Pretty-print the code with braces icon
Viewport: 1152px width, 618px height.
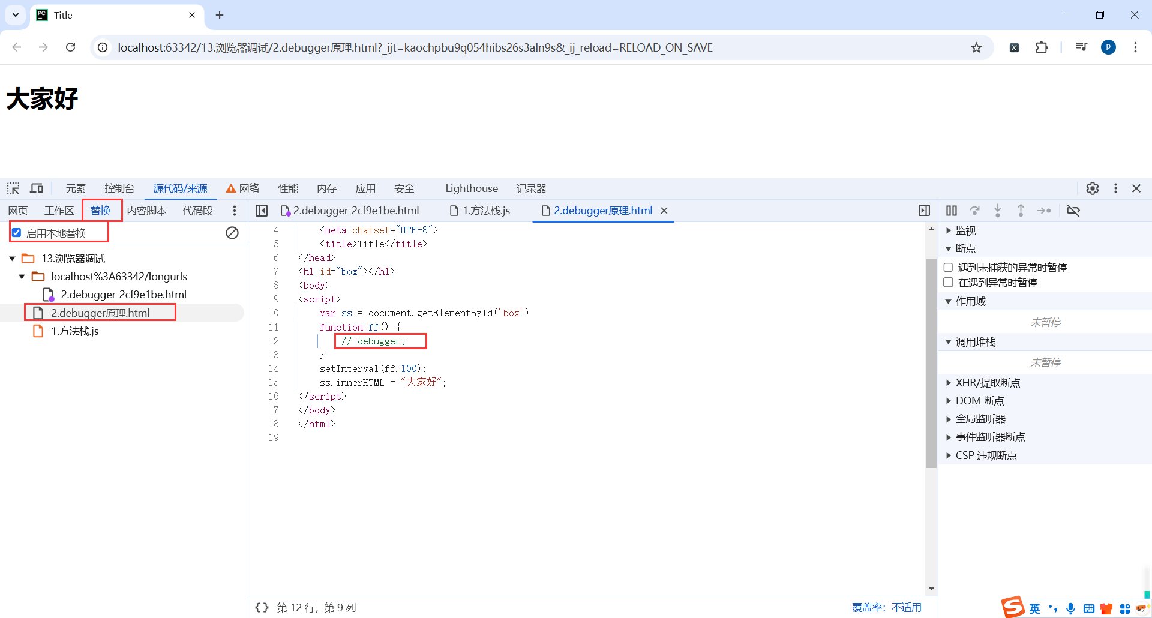point(262,607)
